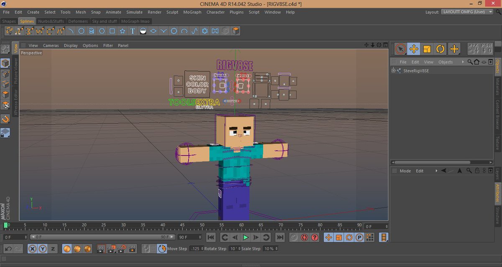
Task: Step to the next frame
Action: coord(256,237)
